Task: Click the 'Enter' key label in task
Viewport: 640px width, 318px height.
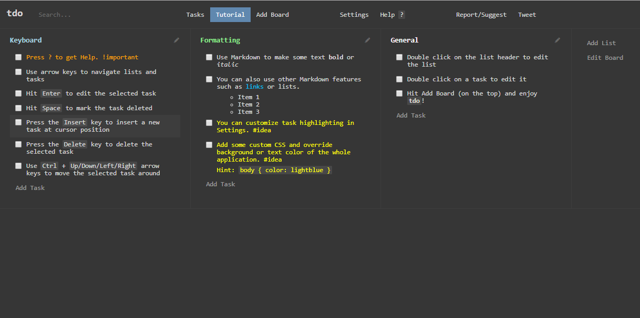Action: click(x=51, y=93)
